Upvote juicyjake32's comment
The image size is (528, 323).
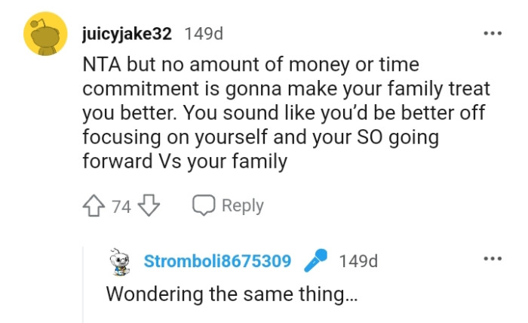coord(96,205)
